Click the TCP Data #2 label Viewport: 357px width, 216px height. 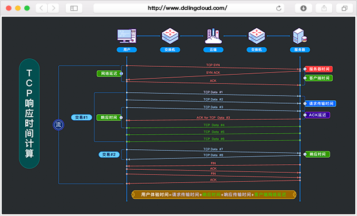coord(213,99)
